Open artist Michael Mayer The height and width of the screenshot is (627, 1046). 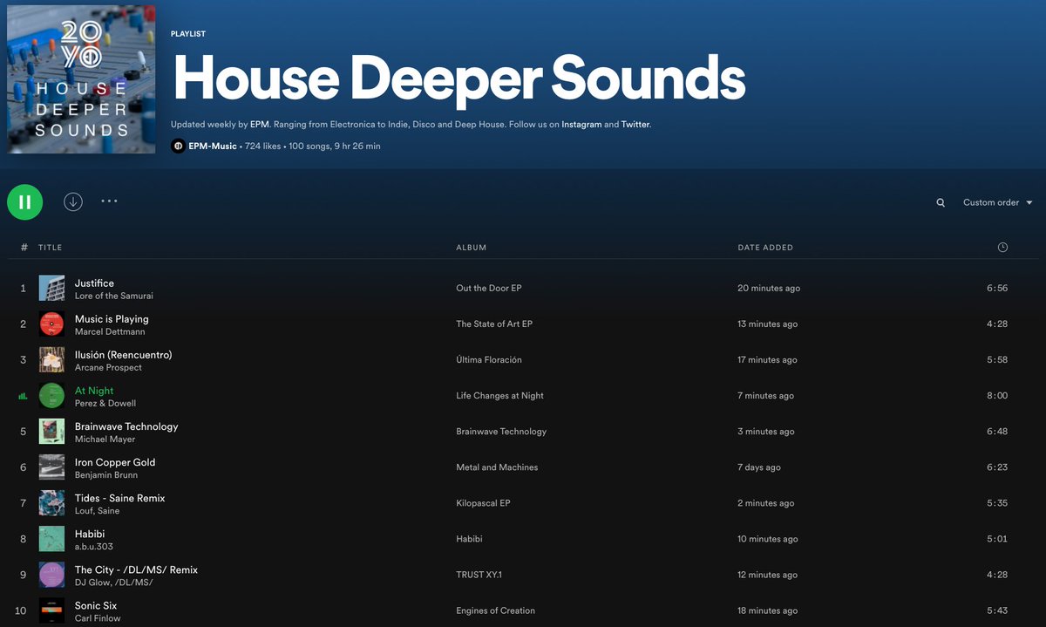coord(105,440)
